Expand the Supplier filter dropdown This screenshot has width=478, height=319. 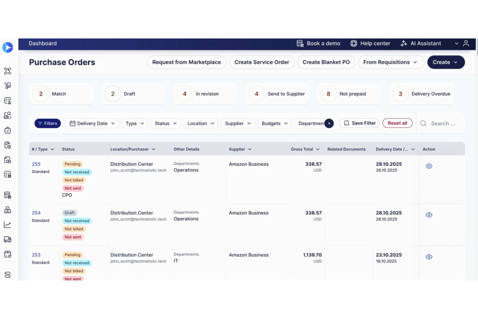[x=238, y=123]
